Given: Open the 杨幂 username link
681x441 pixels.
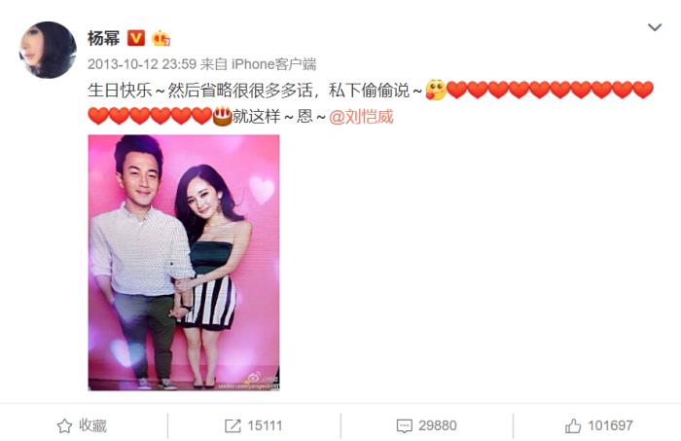Looking at the screenshot, I should point(103,38).
